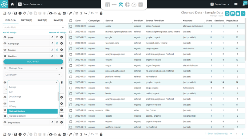
Task: Click the ADD PREP button
Action: 33,62
